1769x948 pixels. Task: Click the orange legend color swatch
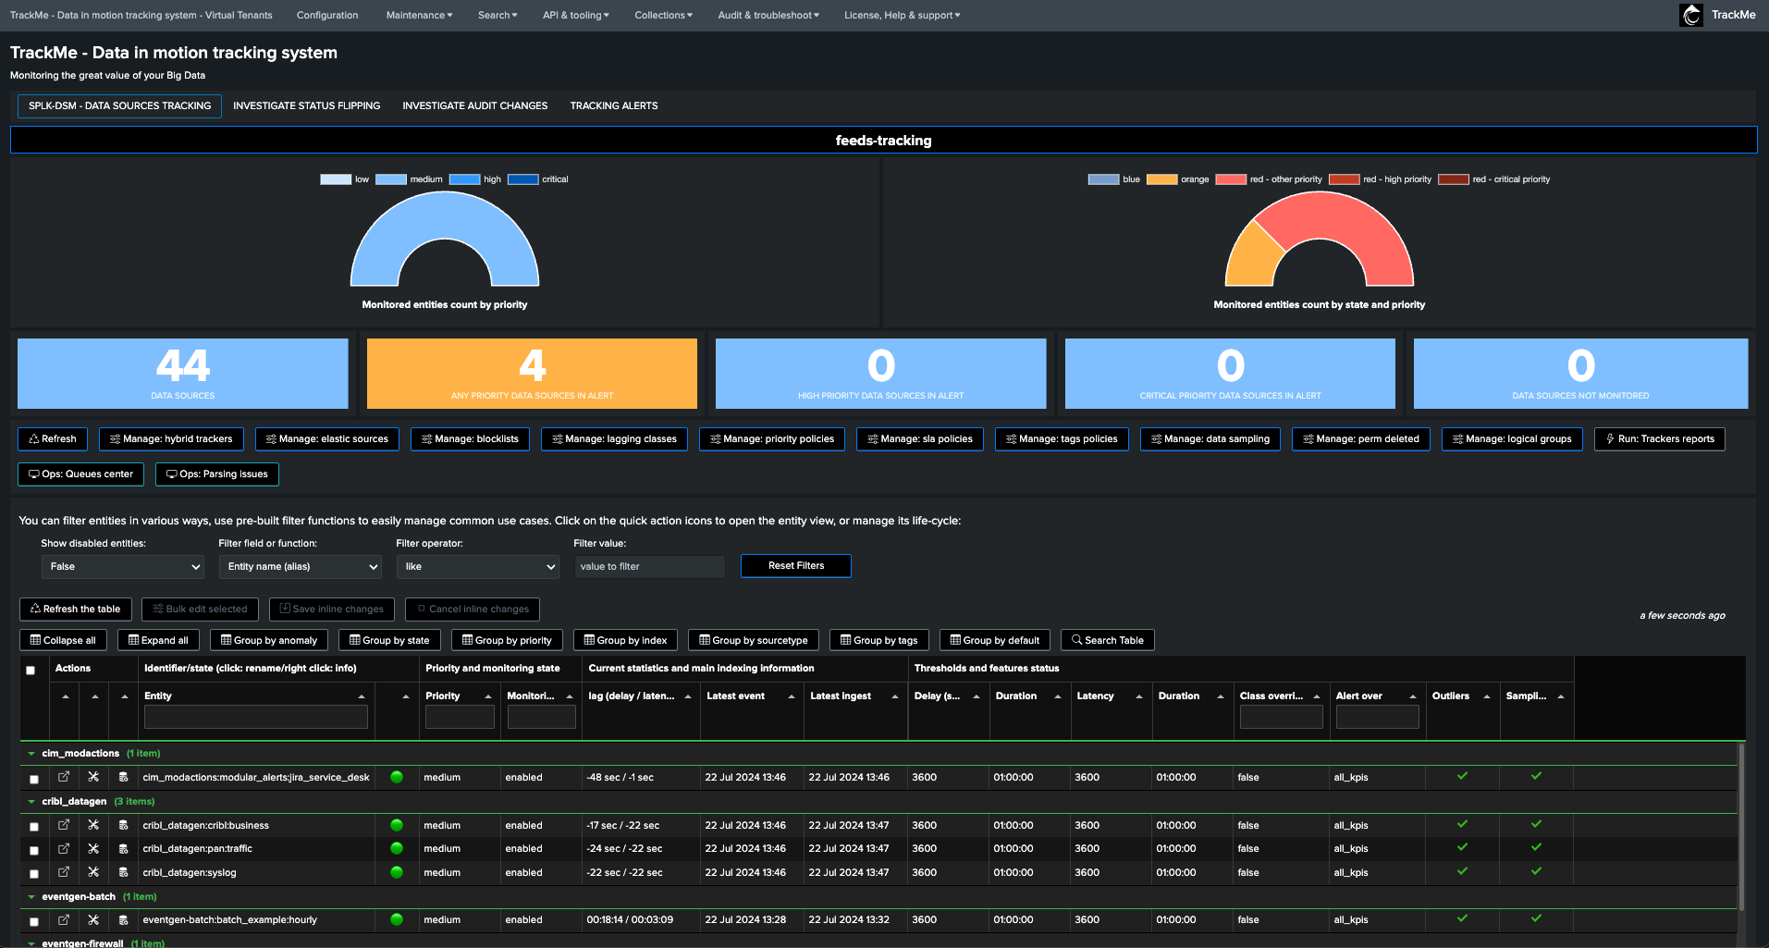point(1161,179)
